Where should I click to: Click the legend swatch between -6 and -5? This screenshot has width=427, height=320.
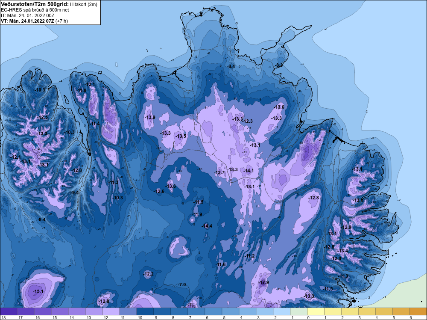coord(213,311)
